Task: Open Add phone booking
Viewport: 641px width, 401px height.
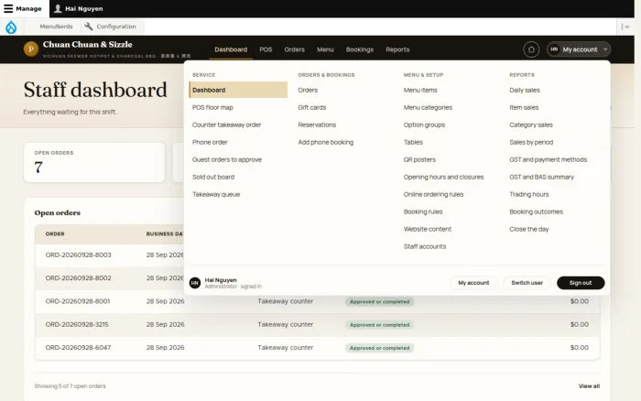Action: tap(326, 142)
